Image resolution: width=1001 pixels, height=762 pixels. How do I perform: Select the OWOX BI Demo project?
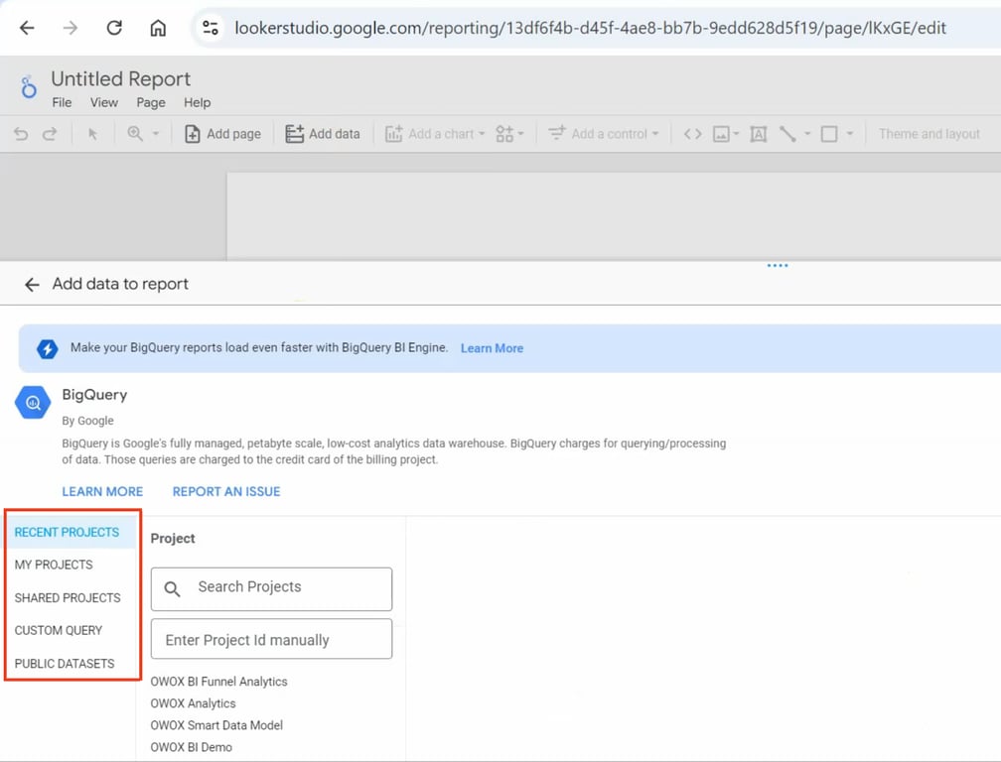pos(191,747)
